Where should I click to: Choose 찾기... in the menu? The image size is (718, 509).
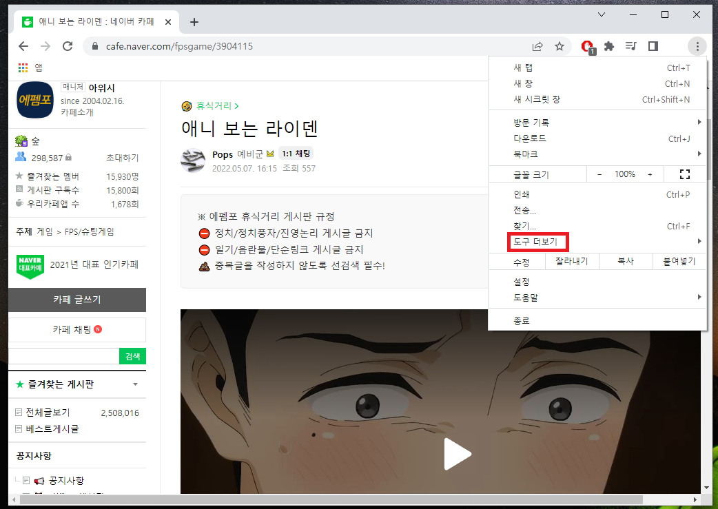coord(597,226)
